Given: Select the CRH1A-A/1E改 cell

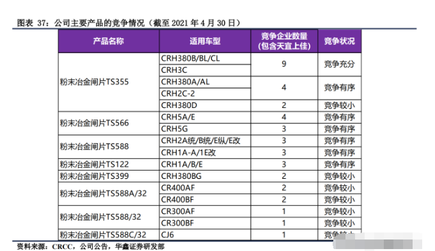Looking at the screenshot, I should click(x=205, y=153).
